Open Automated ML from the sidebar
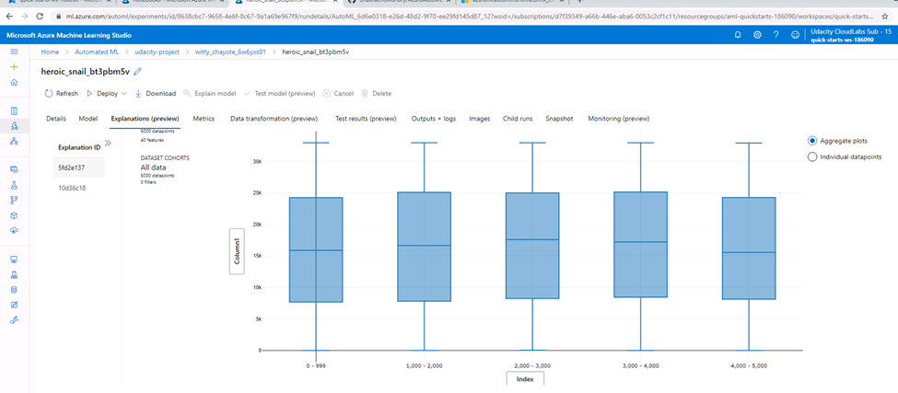The width and height of the screenshot is (898, 393). pos(15,126)
